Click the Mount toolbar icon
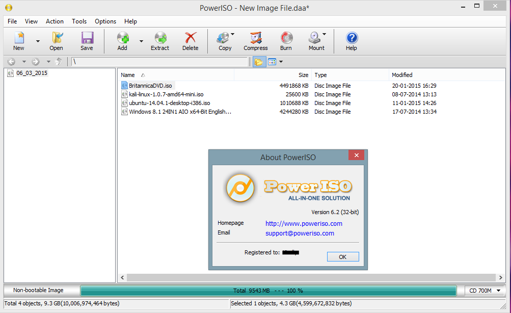This screenshot has width=511, height=313. pyautogui.click(x=315, y=38)
